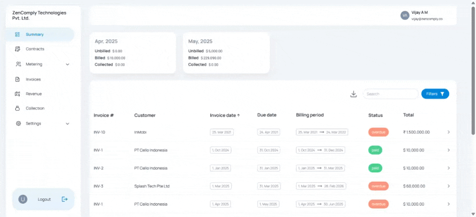
Task: Open the Summary menu item
Action: pyautogui.click(x=40, y=35)
